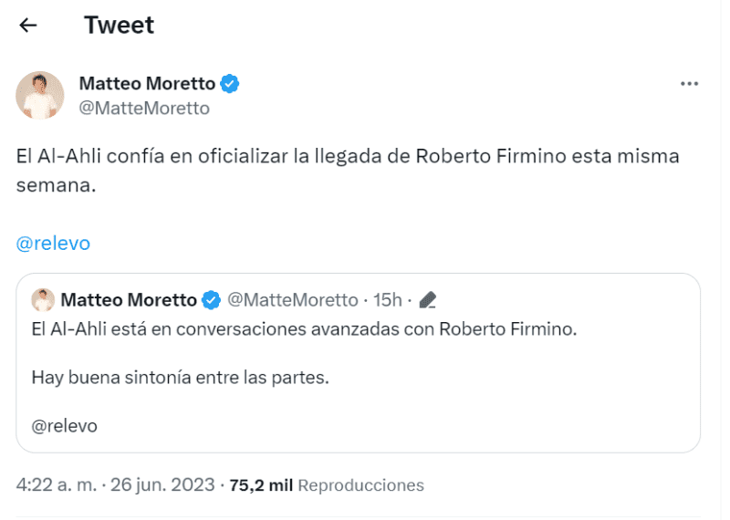The width and height of the screenshot is (730, 520).
Task: Click the small avatar in the quoted tweet
Action: coord(42,299)
